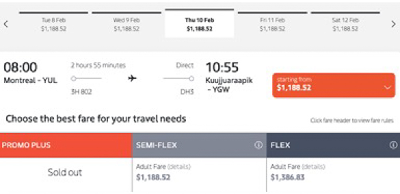Choose the Semi-Flex $1,188.52 fare
This screenshot has height=194, width=400.
click(x=153, y=177)
